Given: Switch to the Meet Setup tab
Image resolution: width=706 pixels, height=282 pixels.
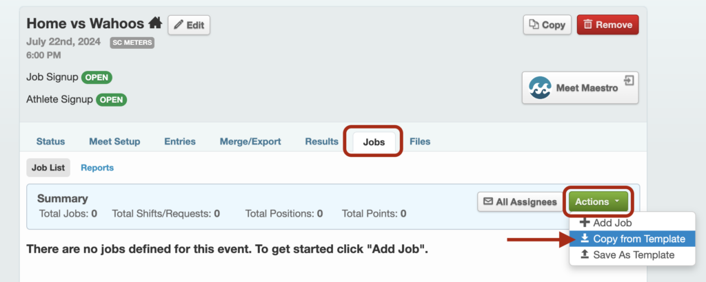Looking at the screenshot, I should tap(114, 142).
